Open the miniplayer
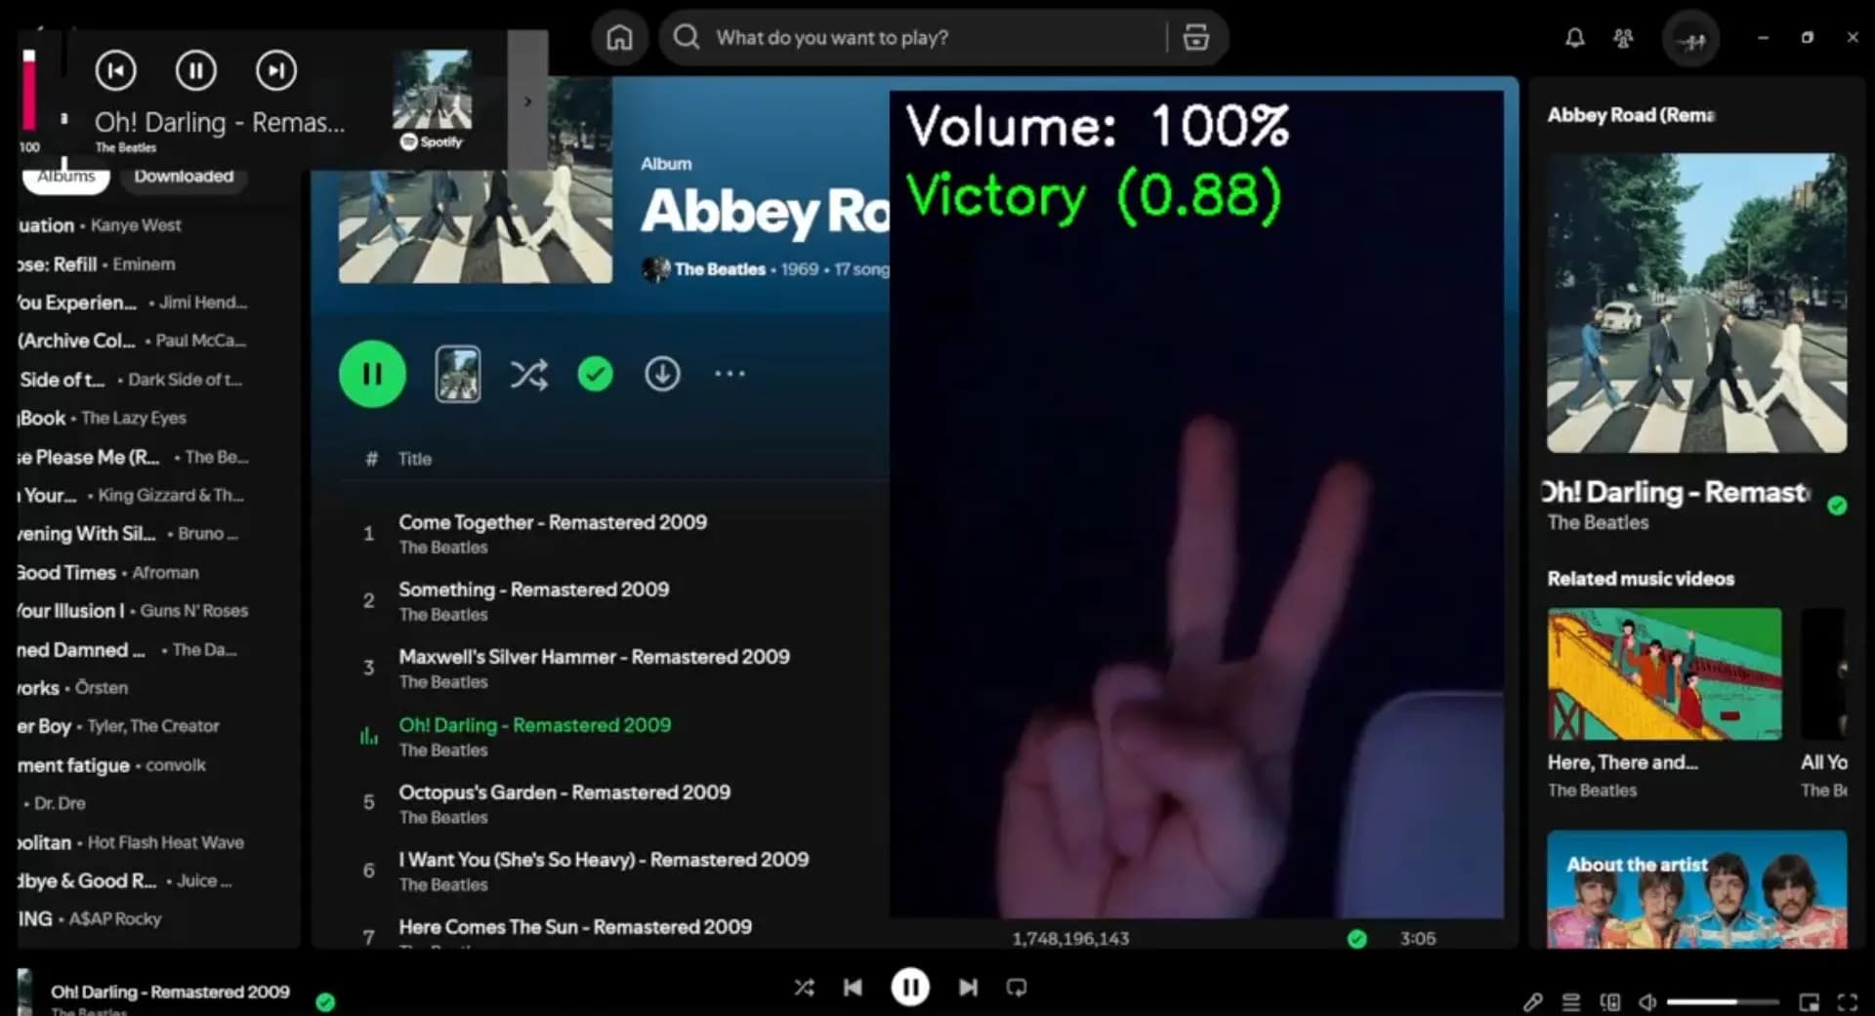The height and width of the screenshot is (1016, 1875). [x=1809, y=1002]
